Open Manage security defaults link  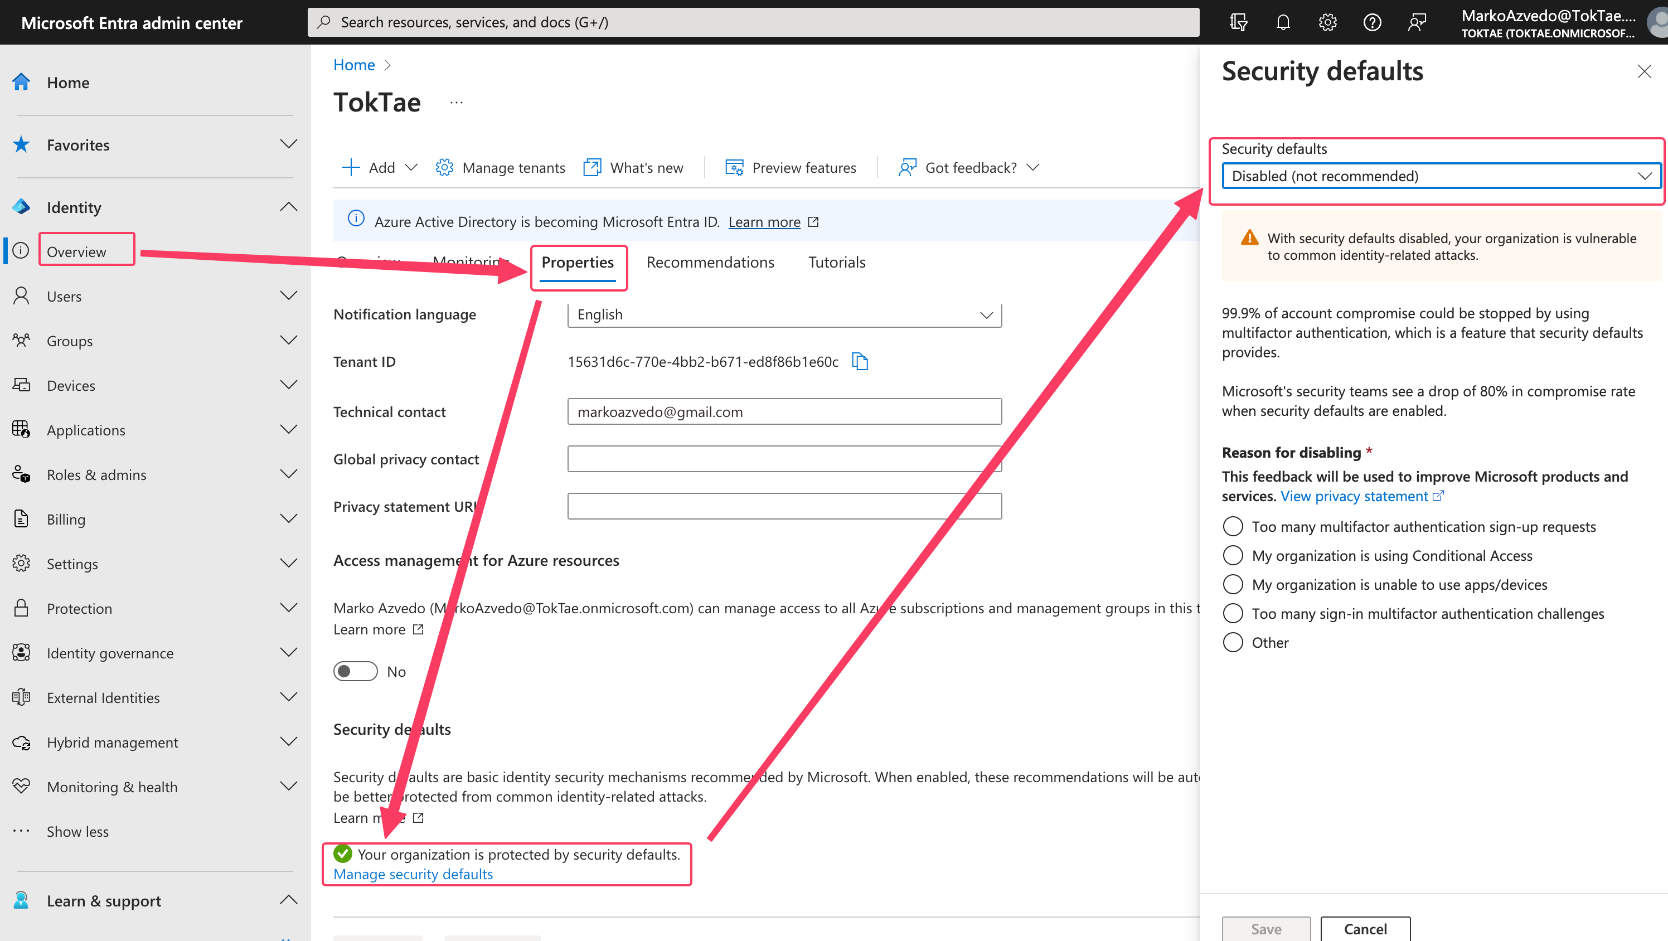click(x=413, y=874)
